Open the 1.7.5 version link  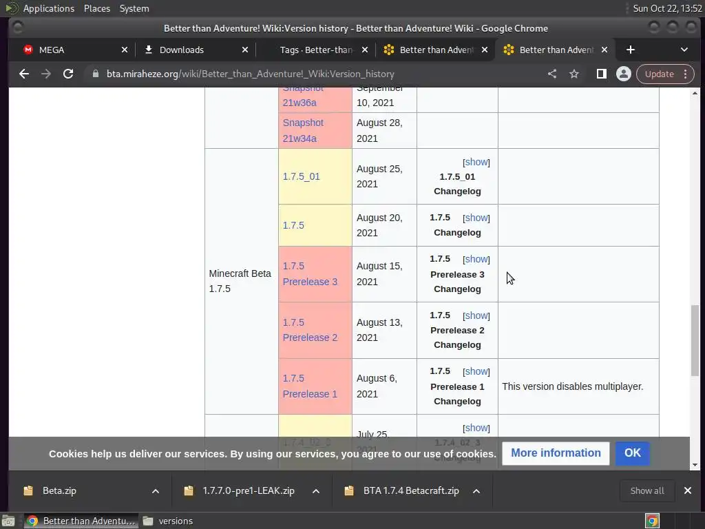click(x=293, y=225)
